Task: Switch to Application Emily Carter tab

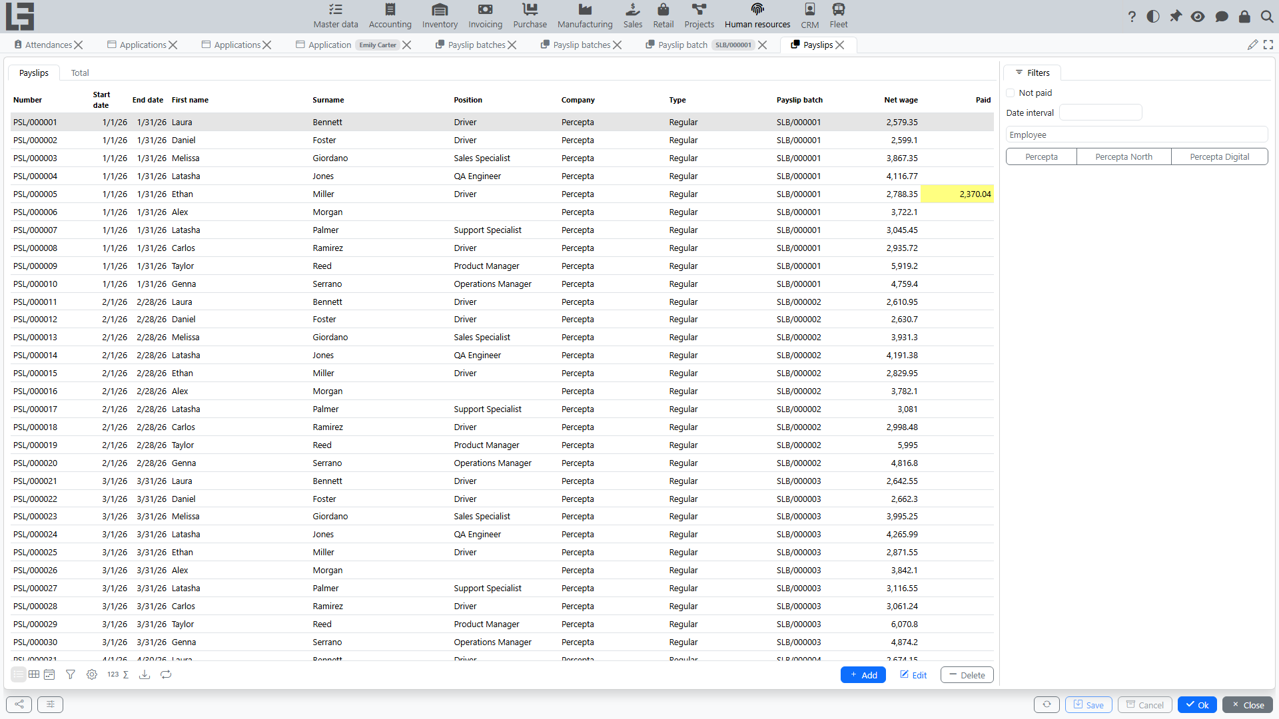Action: 347,45
